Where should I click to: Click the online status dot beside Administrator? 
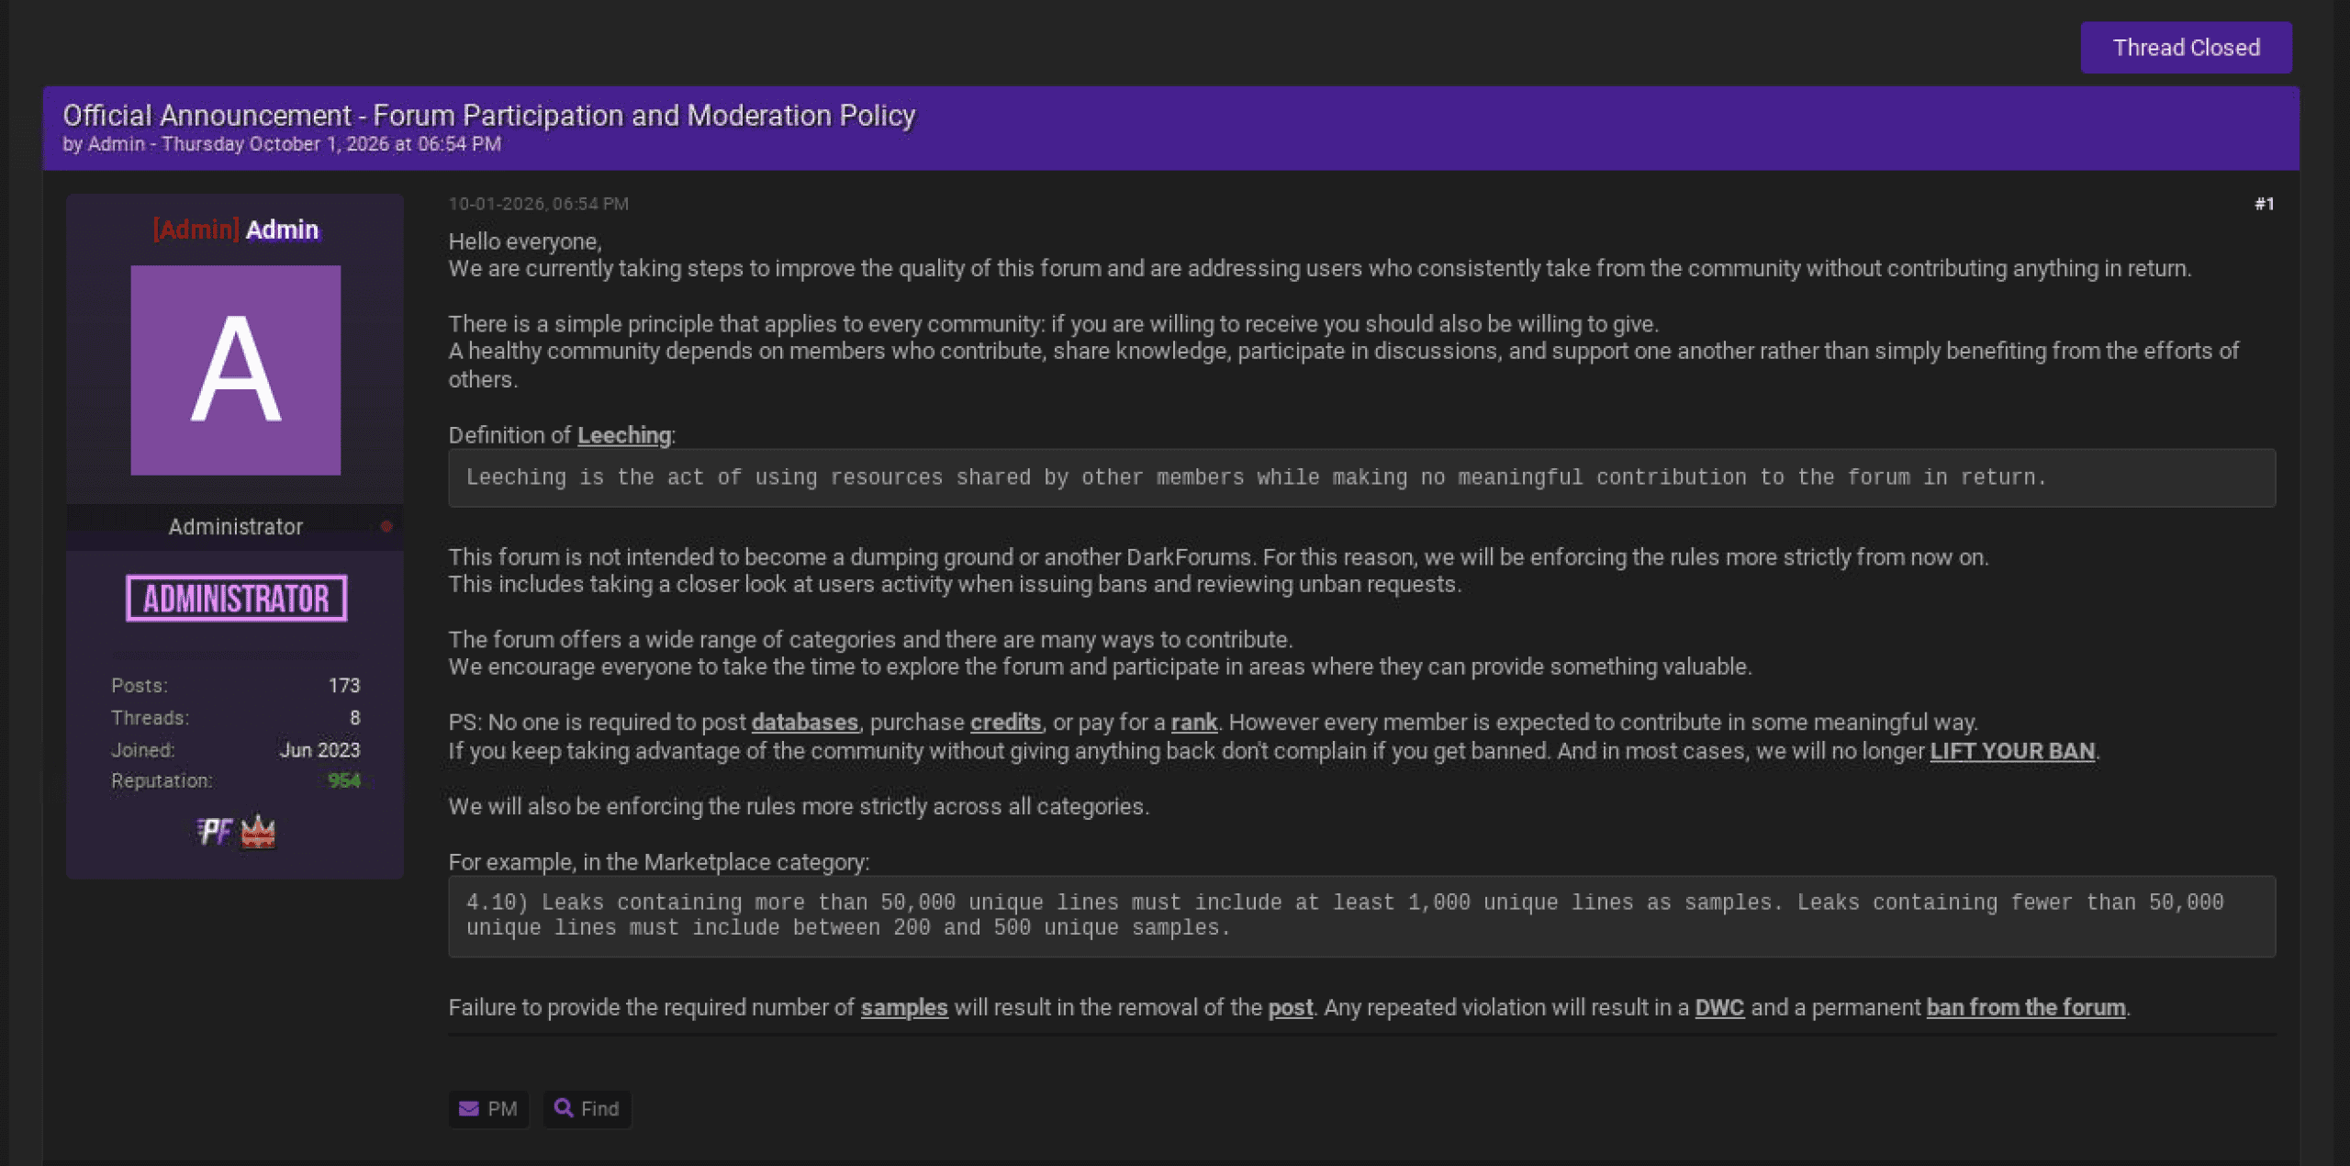[x=386, y=526]
